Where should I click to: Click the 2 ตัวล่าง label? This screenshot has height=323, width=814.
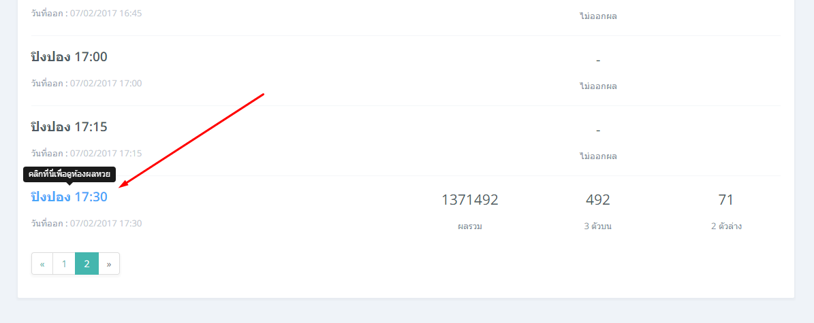click(x=725, y=226)
